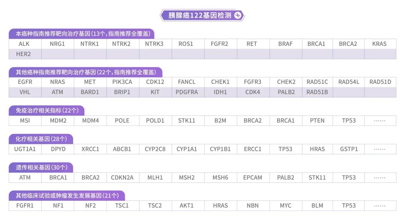Choose the FANCL cell
Viewport: 405px width, 221px height.
pyautogui.click(x=188, y=82)
